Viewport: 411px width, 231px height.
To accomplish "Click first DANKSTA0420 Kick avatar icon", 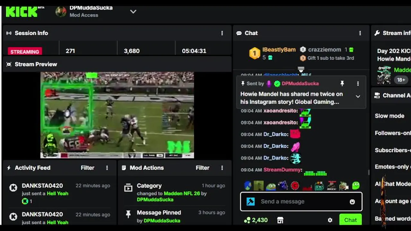I will [x=13, y=188].
